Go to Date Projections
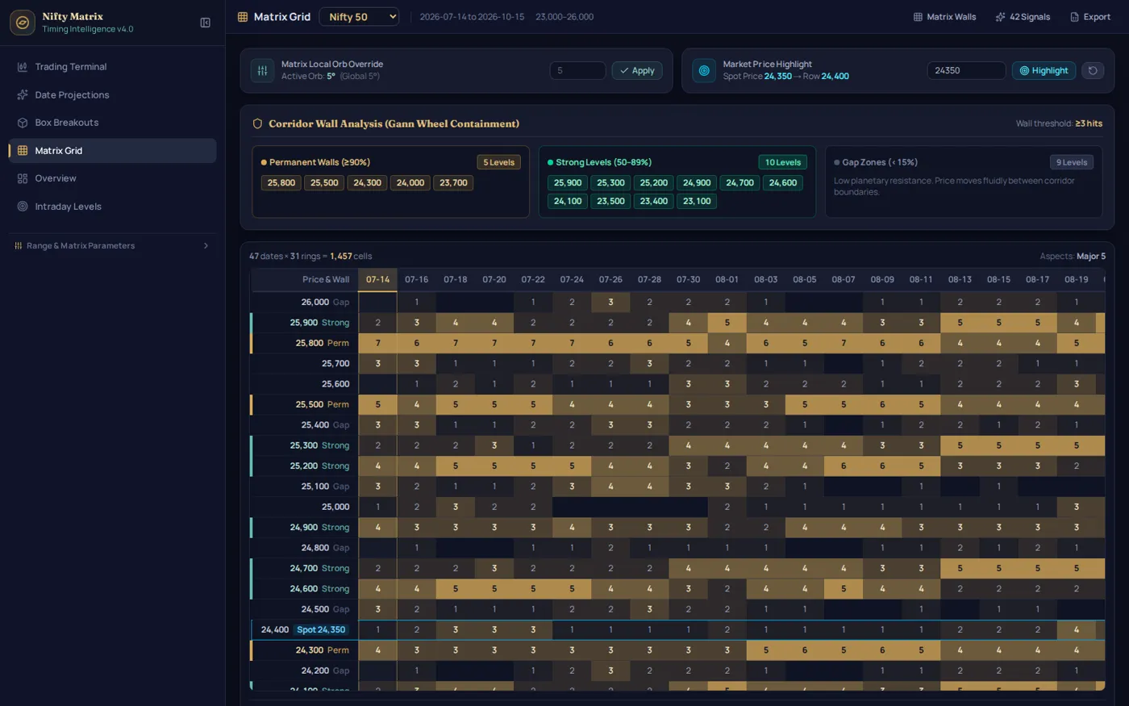Image resolution: width=1129 pixels, height=706 pixels. (x=112, y=95)
